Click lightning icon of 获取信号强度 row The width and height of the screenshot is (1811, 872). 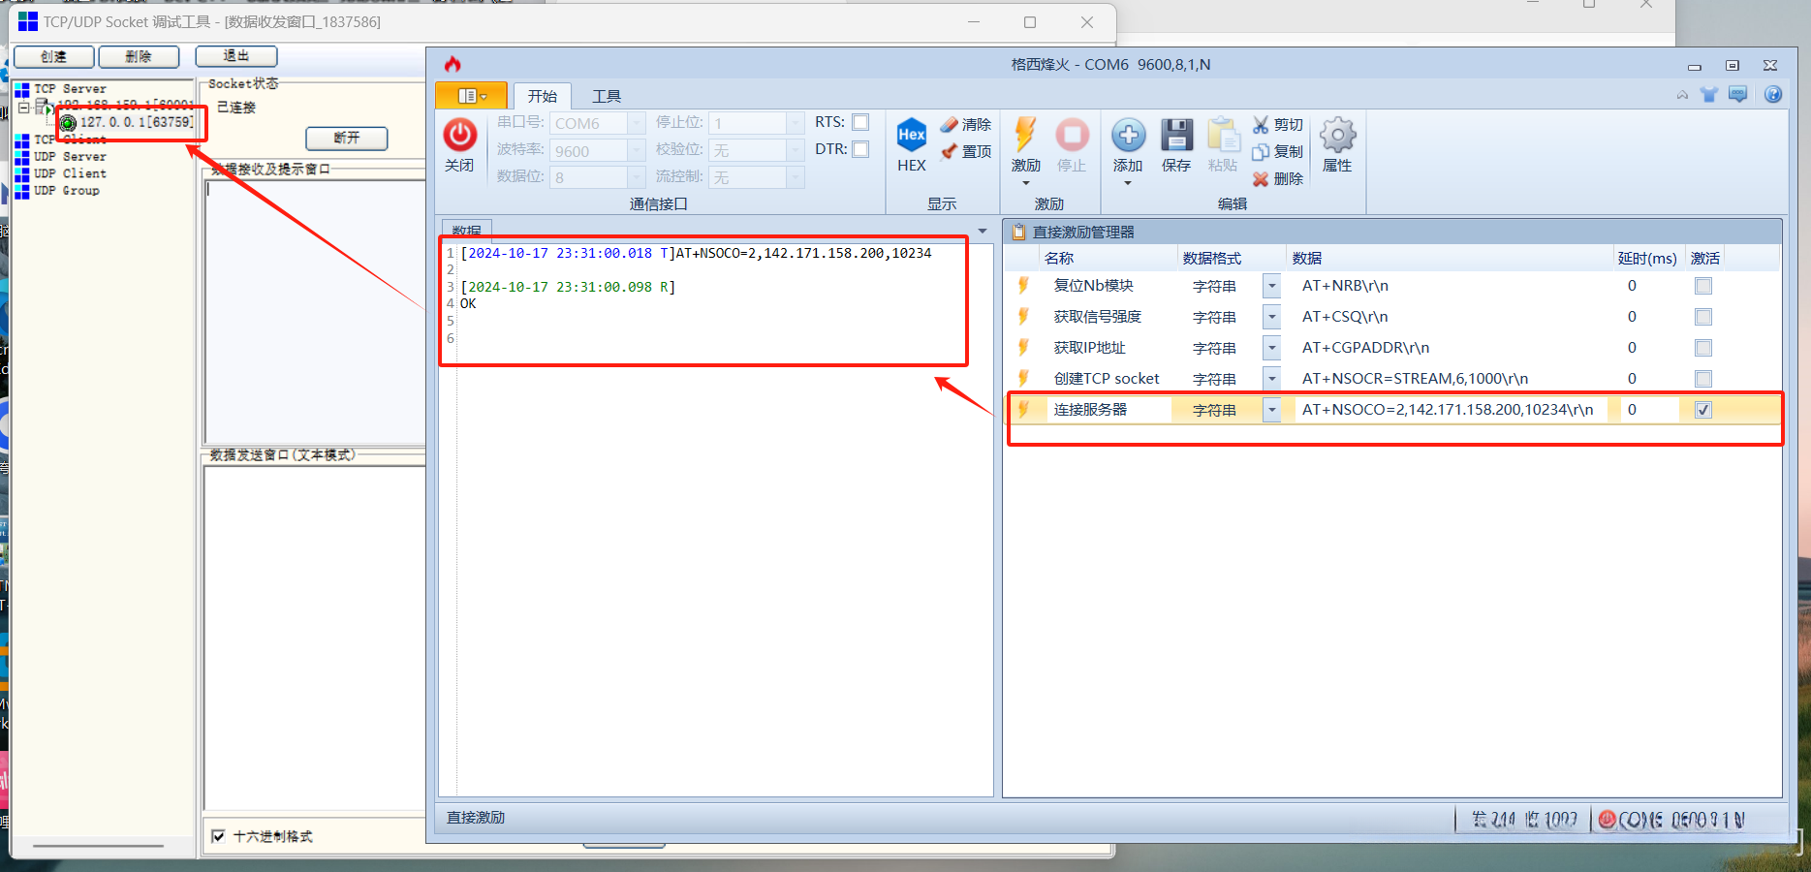[1023, 316]
